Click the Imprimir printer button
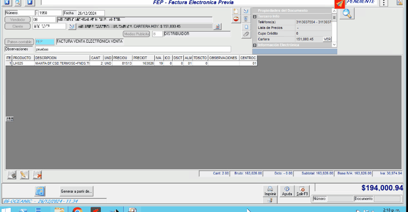Image resolution: width=408 pixels, height=212 pixels. [270, 191]
